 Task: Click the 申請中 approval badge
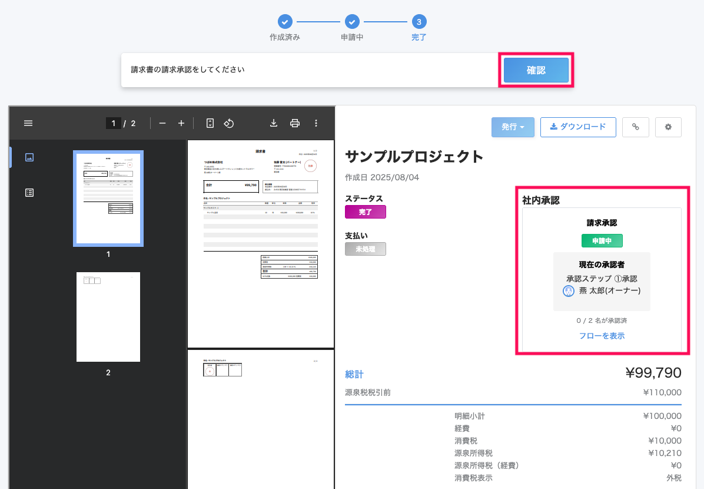coord(602,241)
